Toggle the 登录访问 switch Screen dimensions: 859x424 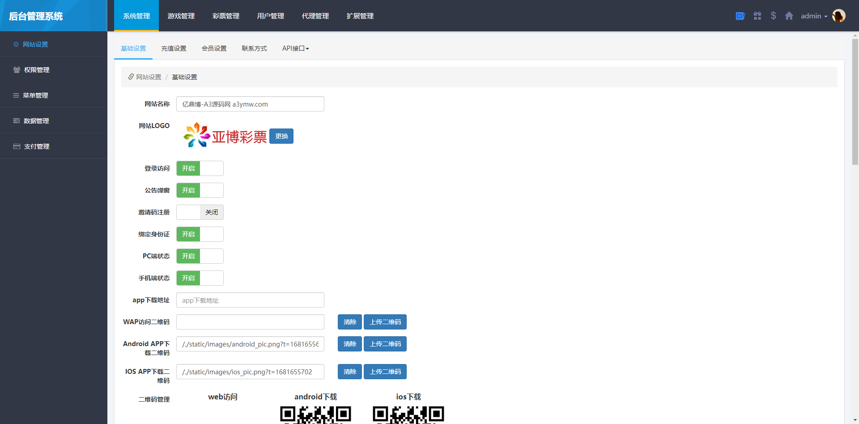coord(200,168)
